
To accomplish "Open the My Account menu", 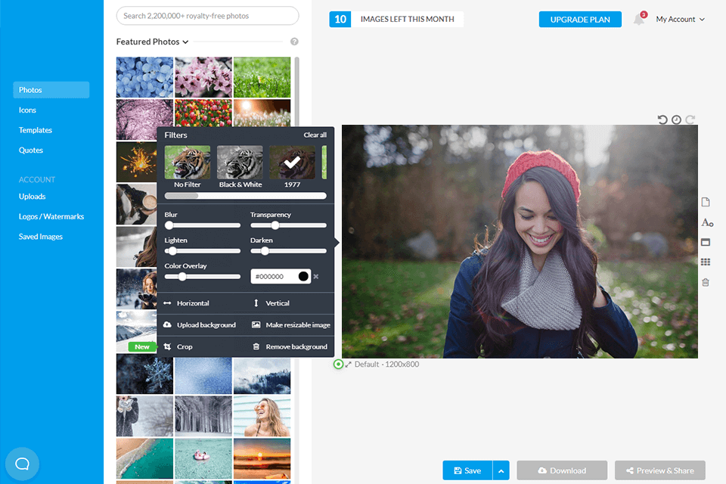I will coord(680,20).
